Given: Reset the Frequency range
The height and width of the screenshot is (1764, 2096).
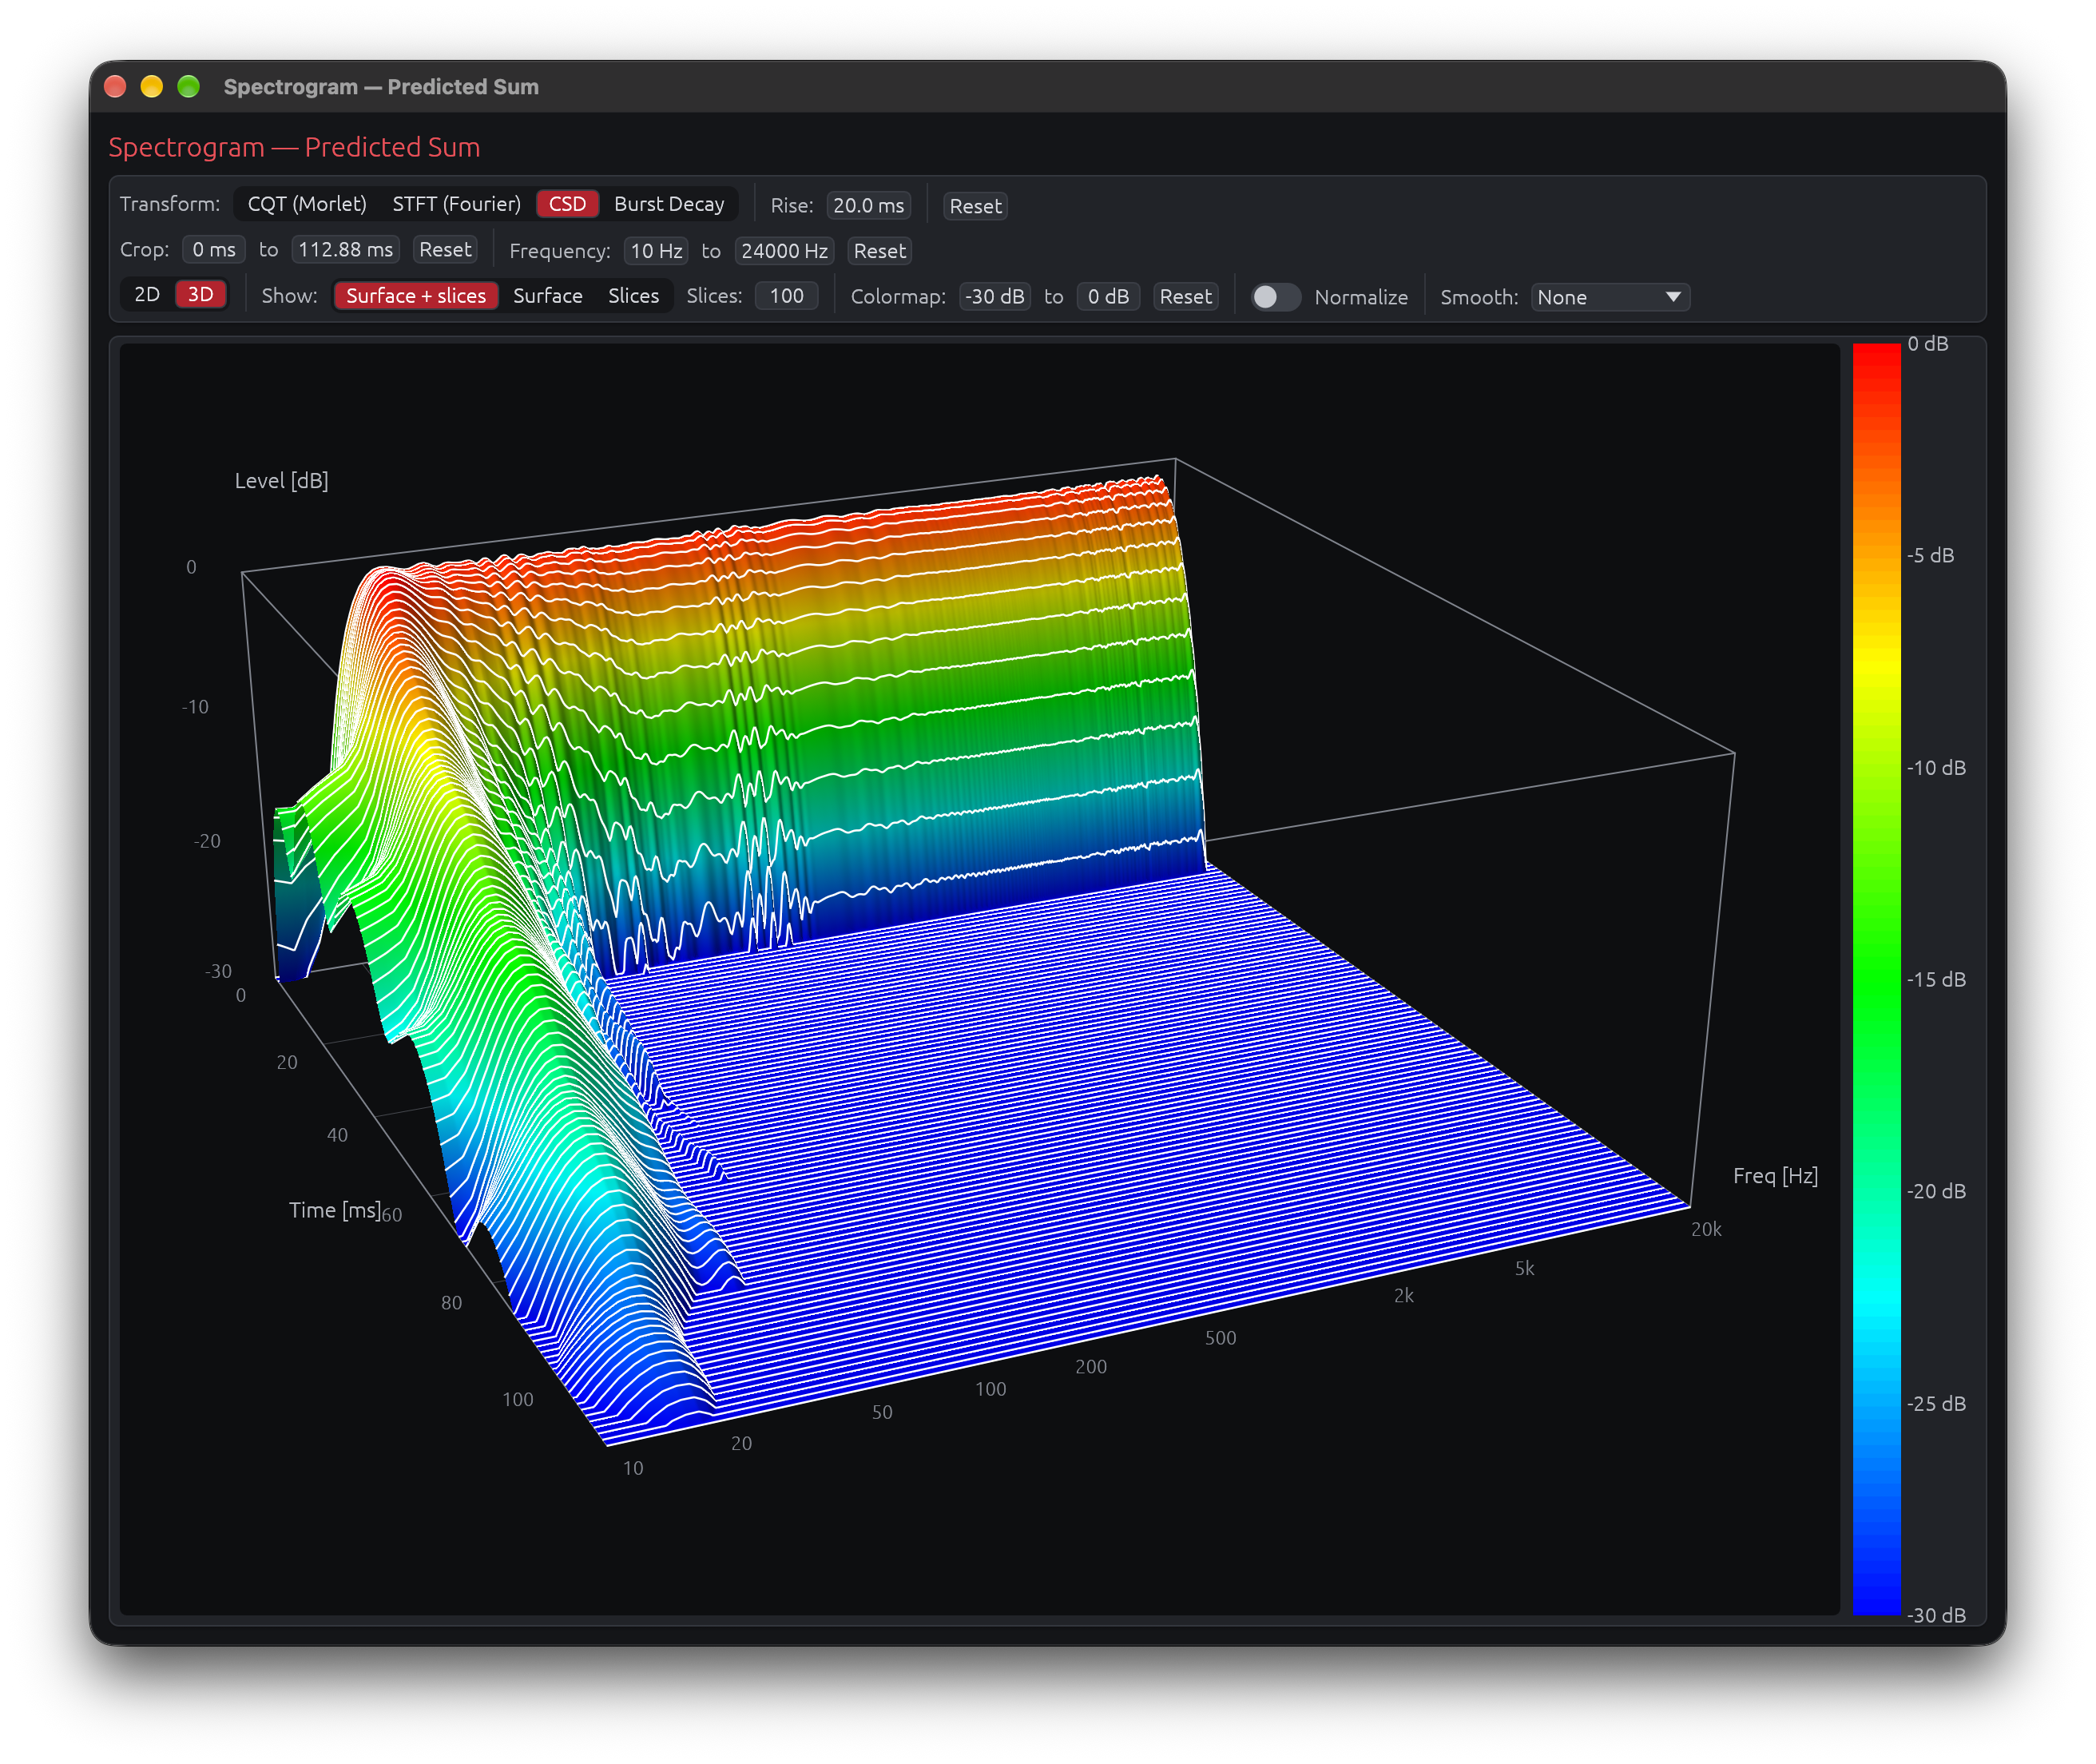Looking at the screenshot, I should [879, 251].
